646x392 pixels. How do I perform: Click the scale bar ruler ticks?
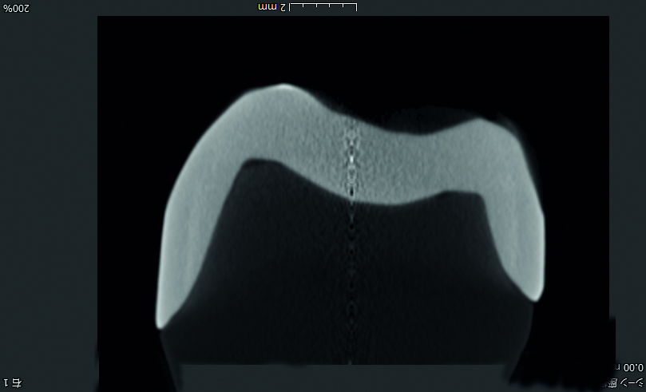point(323,7)
